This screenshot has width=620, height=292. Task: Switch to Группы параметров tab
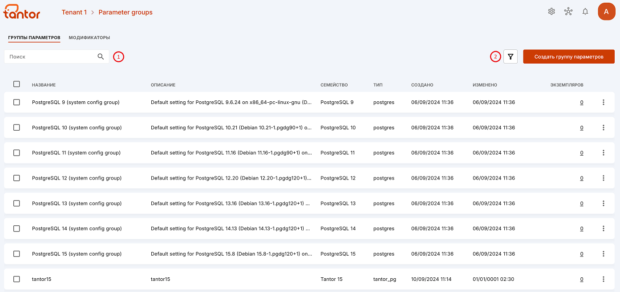click(x=34, y=38)
